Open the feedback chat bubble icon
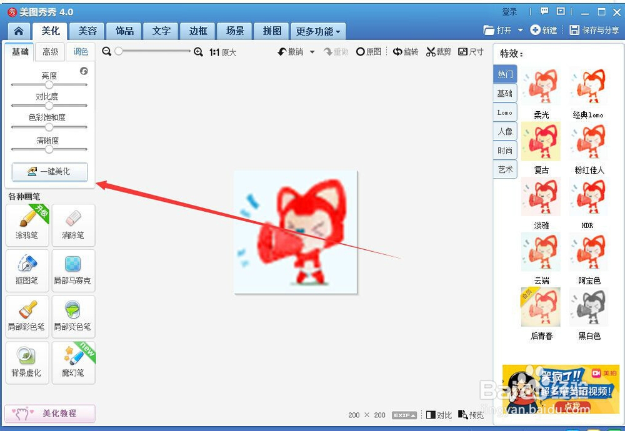The image size is (625, 431). 544,11
